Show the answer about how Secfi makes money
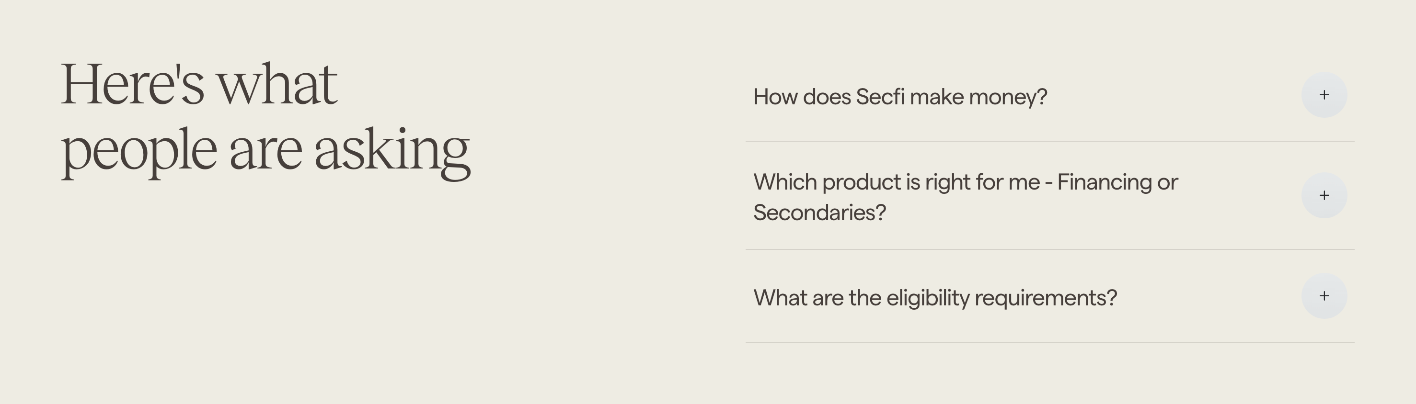This screenshot has width=1416, height=404. [x=1324, y=95]
